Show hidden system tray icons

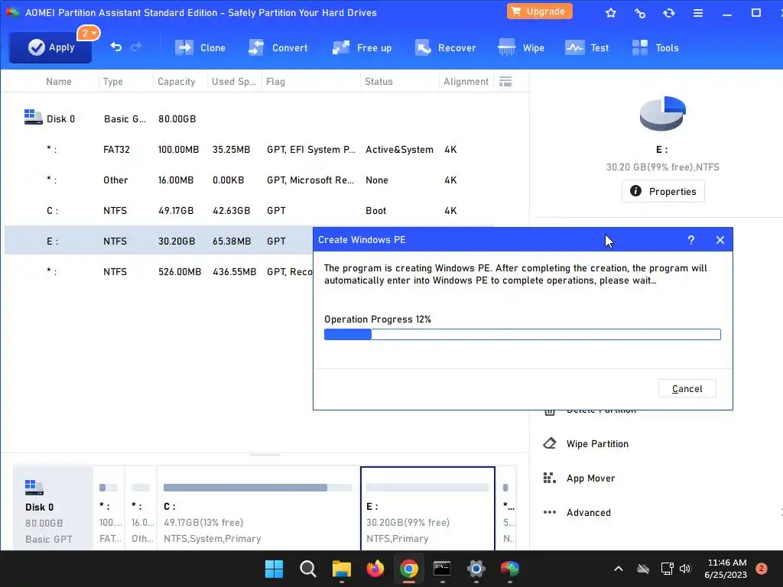[618, 569]
